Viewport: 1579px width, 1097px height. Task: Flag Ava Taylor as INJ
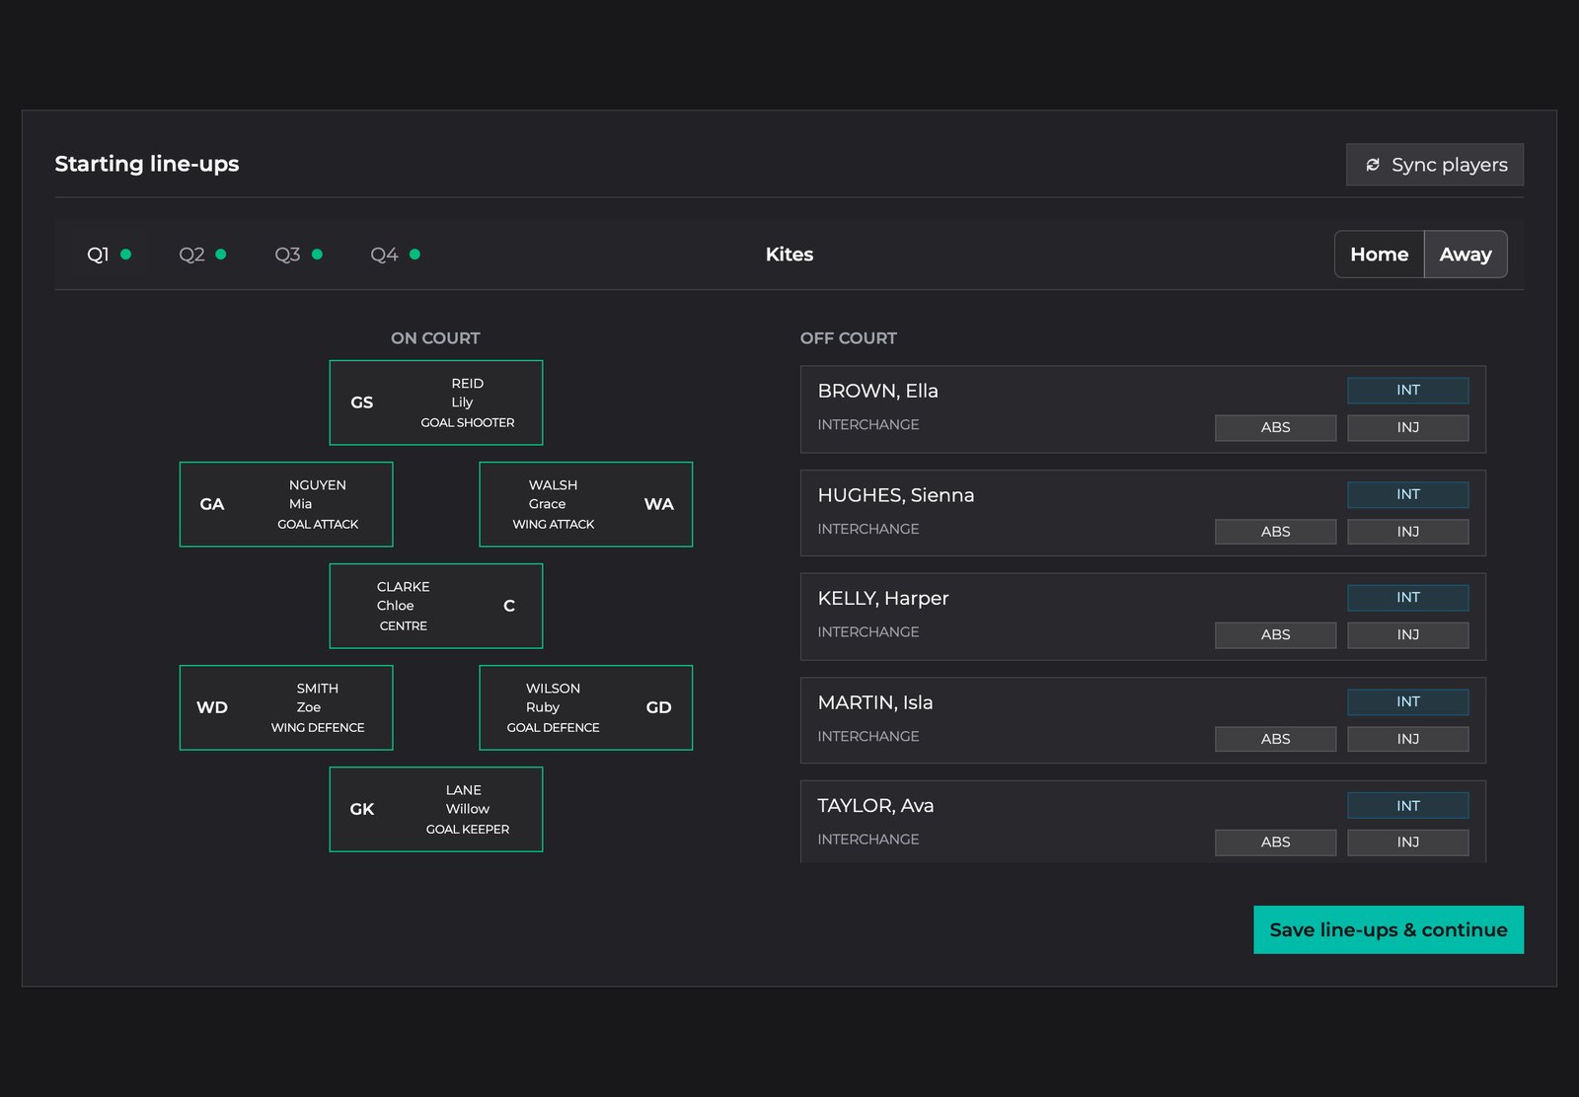(x=1408, y=842)
